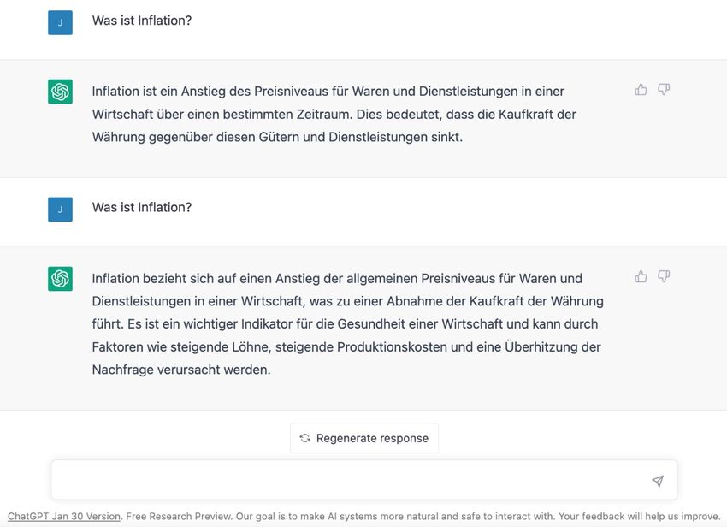This screenshot has height=527, width=727.
Task: Click the user avatar J on first question
Action: click(x=60, y=22)
